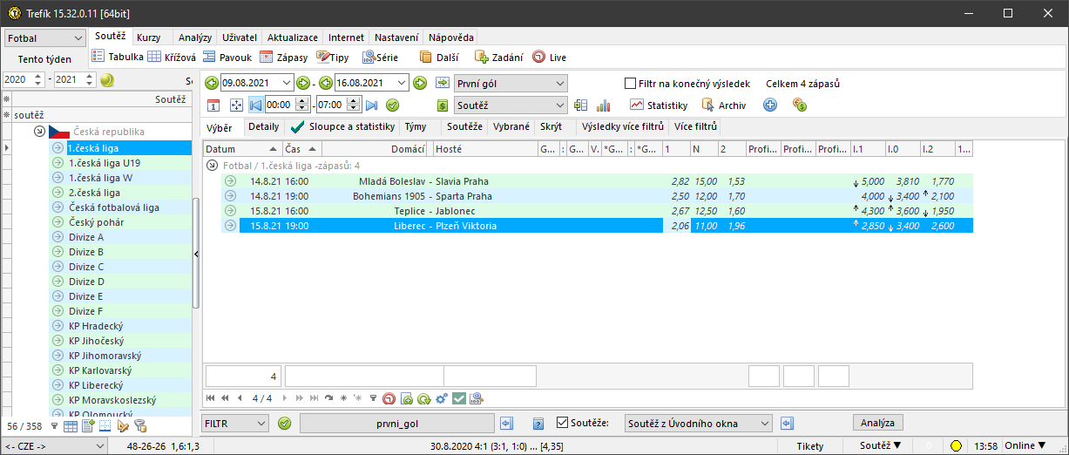Screen dimensions: 1069x455
Task: Enable Filtr na konečný výsledek checkbox
Action: pos(630,84)
